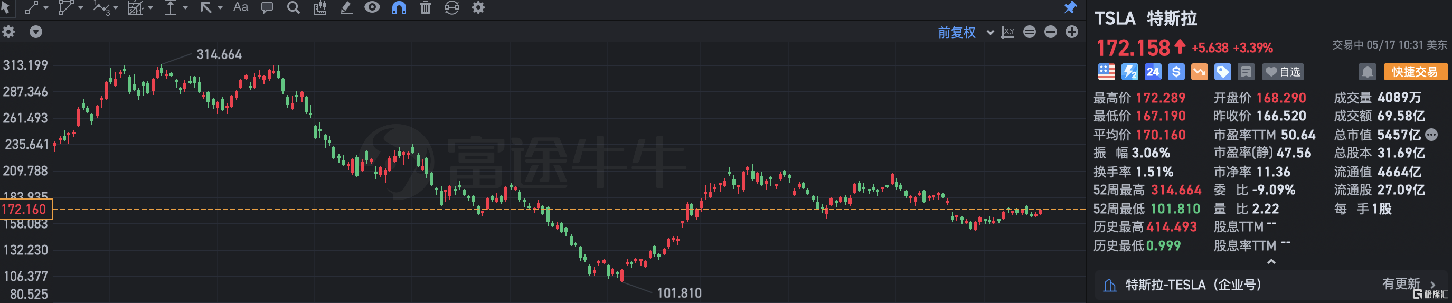Collapse quote details with up chevron

point(1270,261)
